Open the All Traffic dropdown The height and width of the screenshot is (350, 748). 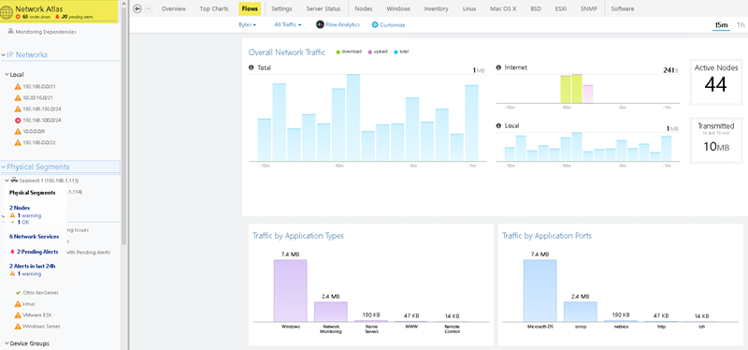288,25
